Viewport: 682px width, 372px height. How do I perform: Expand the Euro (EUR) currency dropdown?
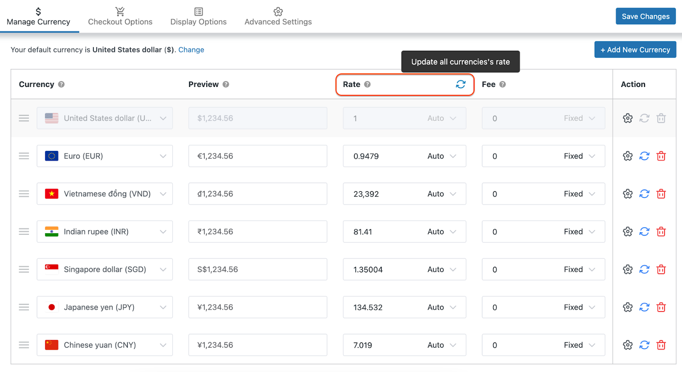163,156
